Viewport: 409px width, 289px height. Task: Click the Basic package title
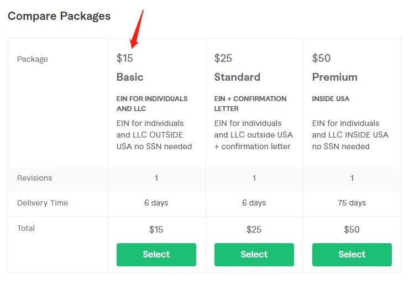[130, 77]
